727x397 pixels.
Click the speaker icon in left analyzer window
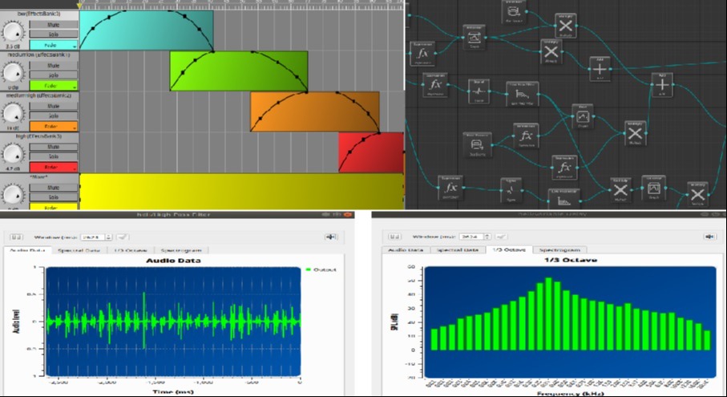[x=329, y=237]
